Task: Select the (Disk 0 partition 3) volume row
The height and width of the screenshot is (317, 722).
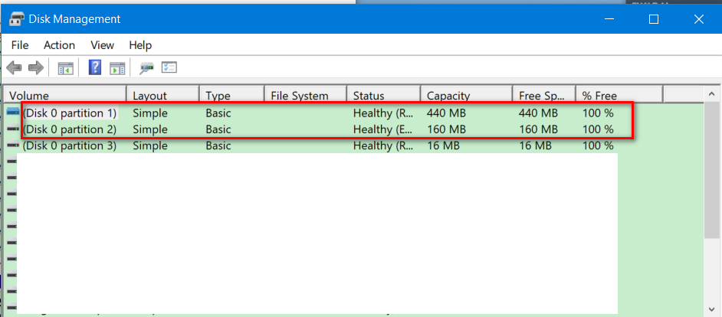Action: click(355, 145)
